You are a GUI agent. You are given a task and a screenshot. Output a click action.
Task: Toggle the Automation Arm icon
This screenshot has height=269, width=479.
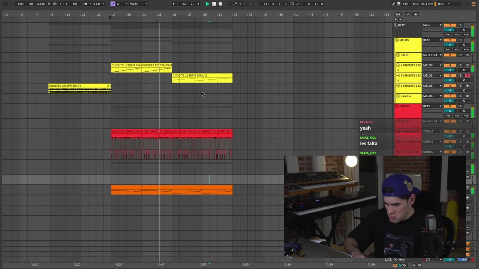pyautogui.click(x=235, y=4)
